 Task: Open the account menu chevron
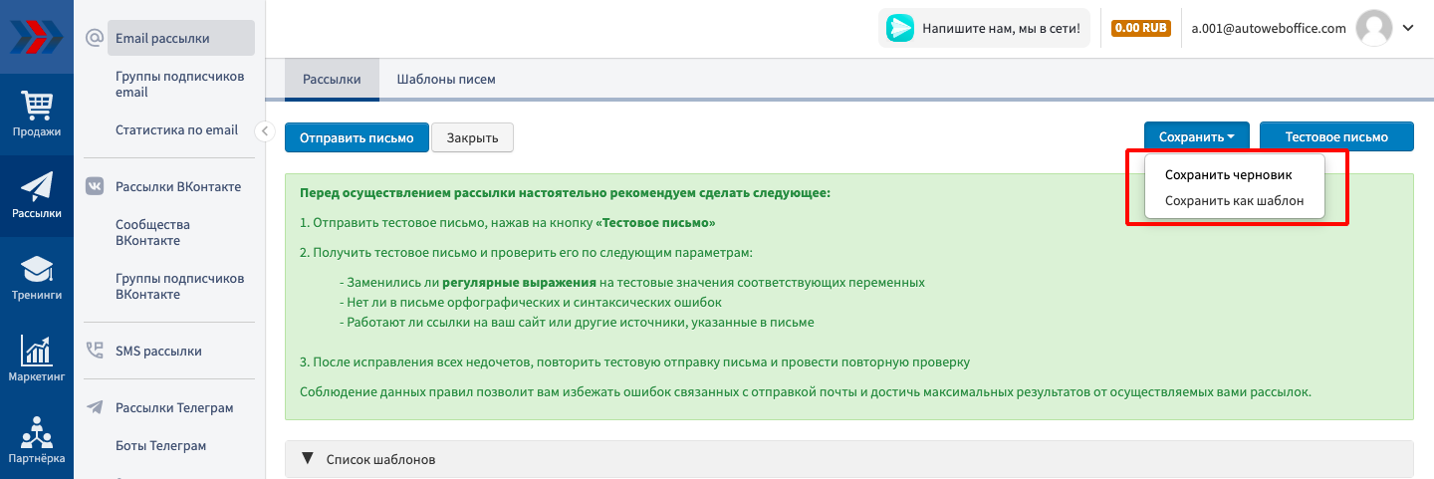click(x=1408, y=28)
